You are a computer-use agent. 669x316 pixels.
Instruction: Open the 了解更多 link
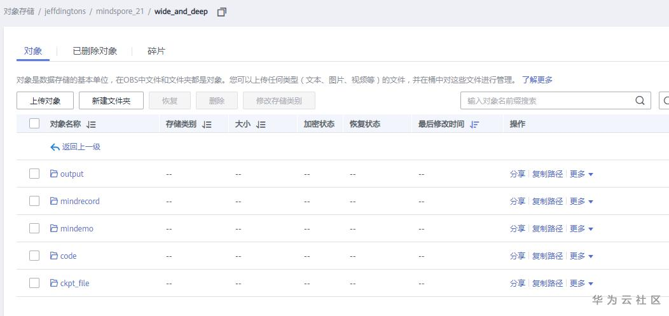[x=537, y=79]
